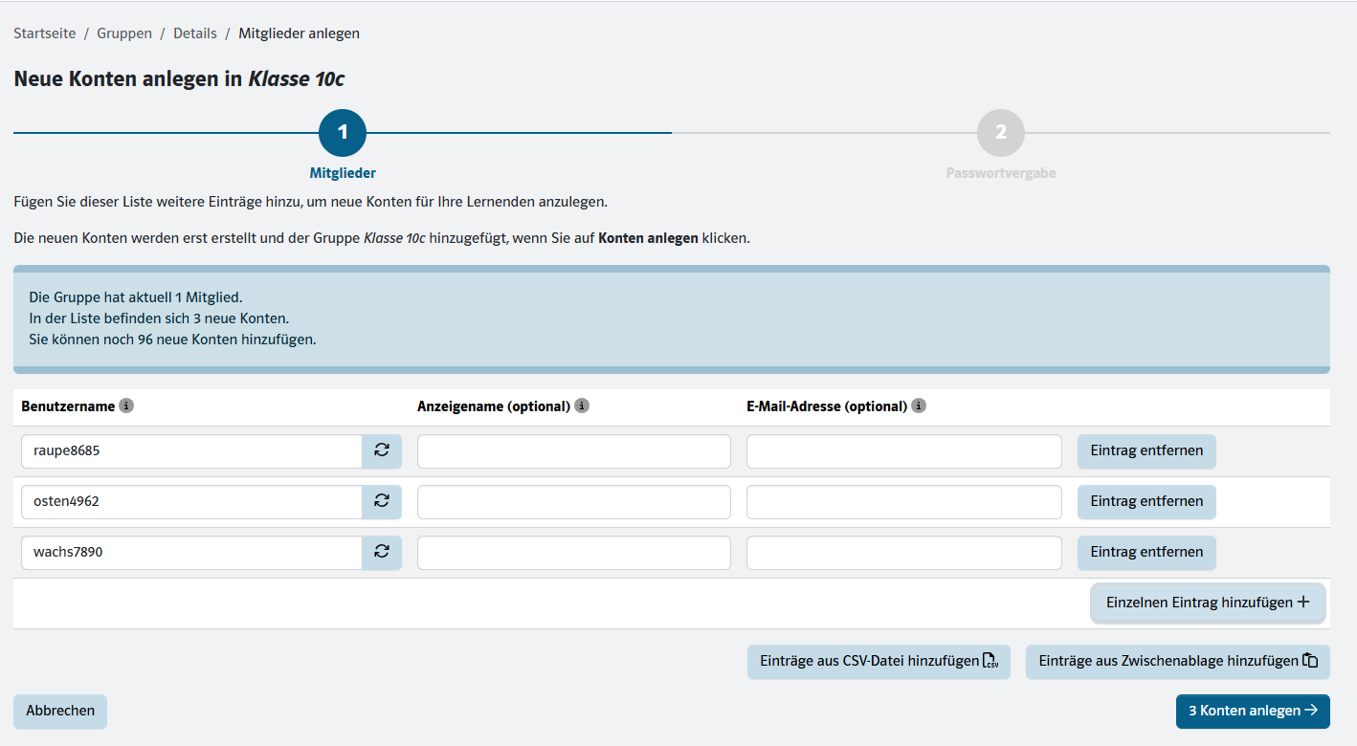Open info icon next to Anzeigename
Screen dimensions: 1357x746
(582, 406)
